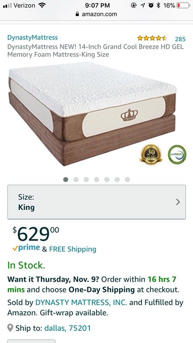Jump to the fourth image carousel dot
193x343 pixels.
pos(96,180)
